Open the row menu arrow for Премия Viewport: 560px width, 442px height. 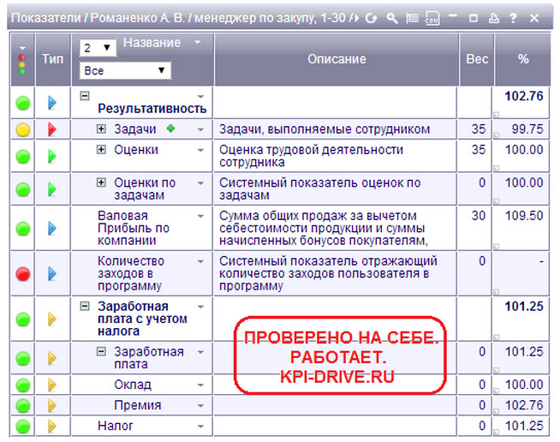[x=200, y=406]
